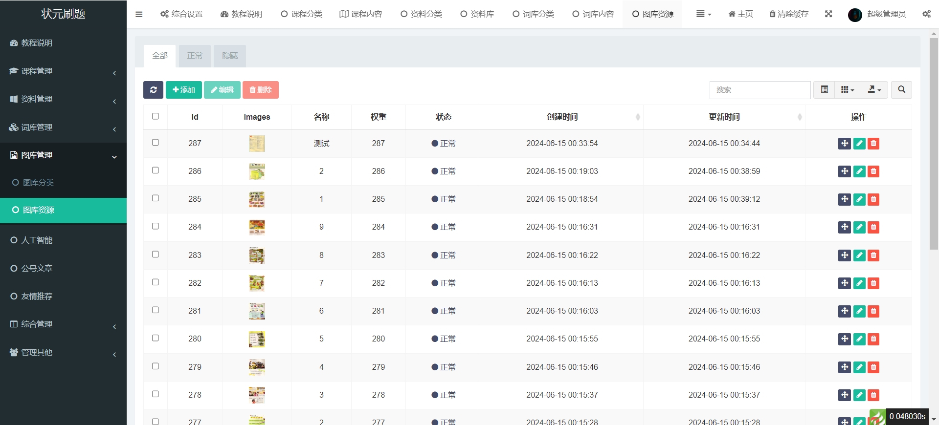Click the refresh table button
Image resolution: width=939 pixels, height=425 pixels.
coord(153,90)
